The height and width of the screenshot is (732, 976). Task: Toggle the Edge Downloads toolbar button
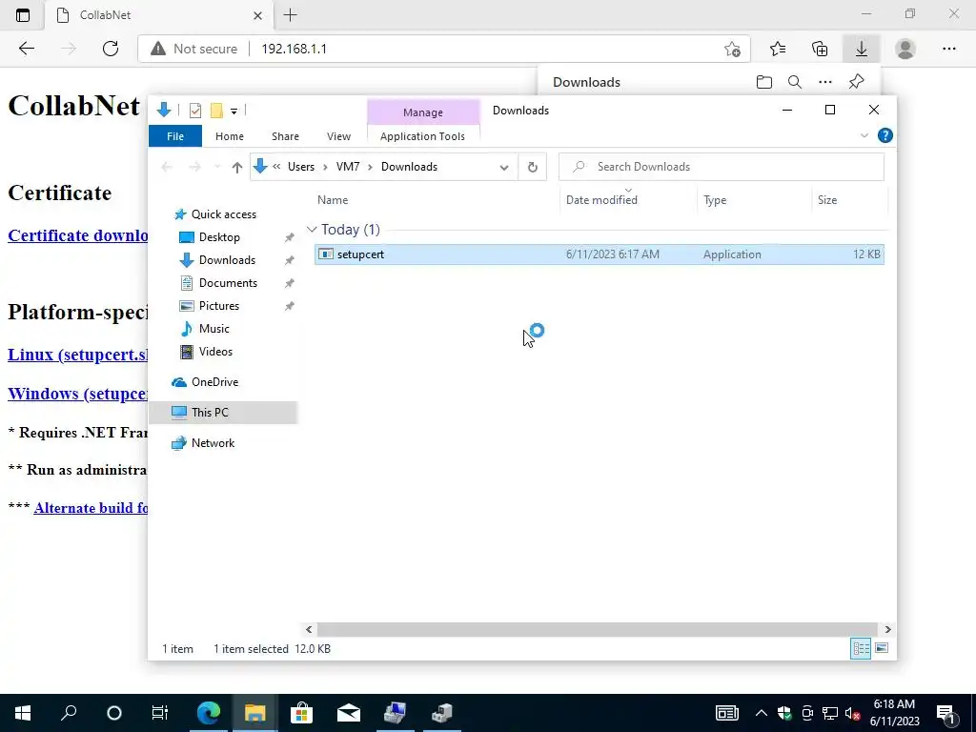(x=862, y=49)
